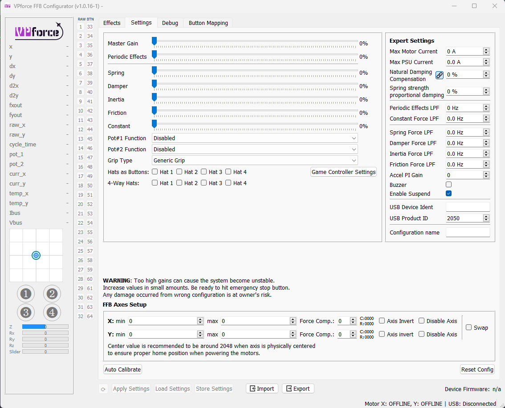Open Game Controller Settings
The height and width of the screenshot is (408, 505).
pos(344,172)
